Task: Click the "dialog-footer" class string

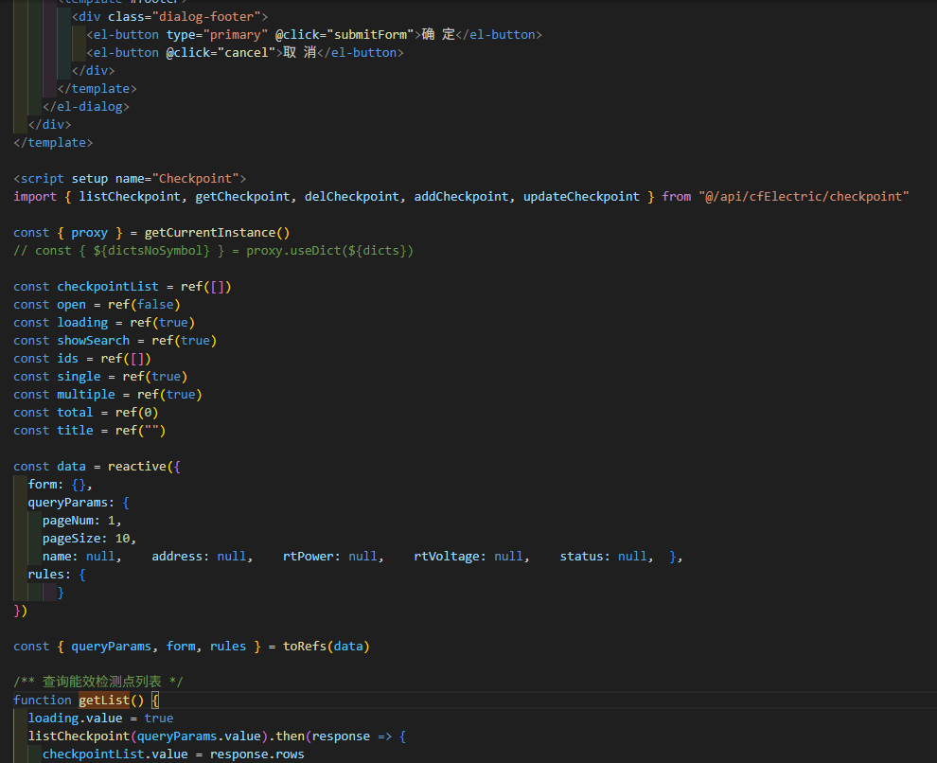Action: pyautogui.click(x=206, y=17)
